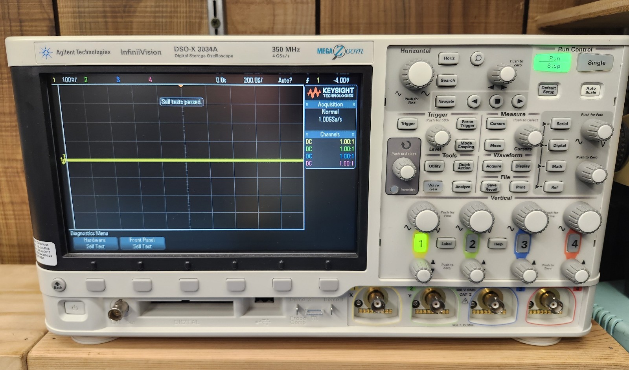Viewport: 629px width, 370px height.
Task: Touch the front USB host port
Action: click(x=264, y=300)
